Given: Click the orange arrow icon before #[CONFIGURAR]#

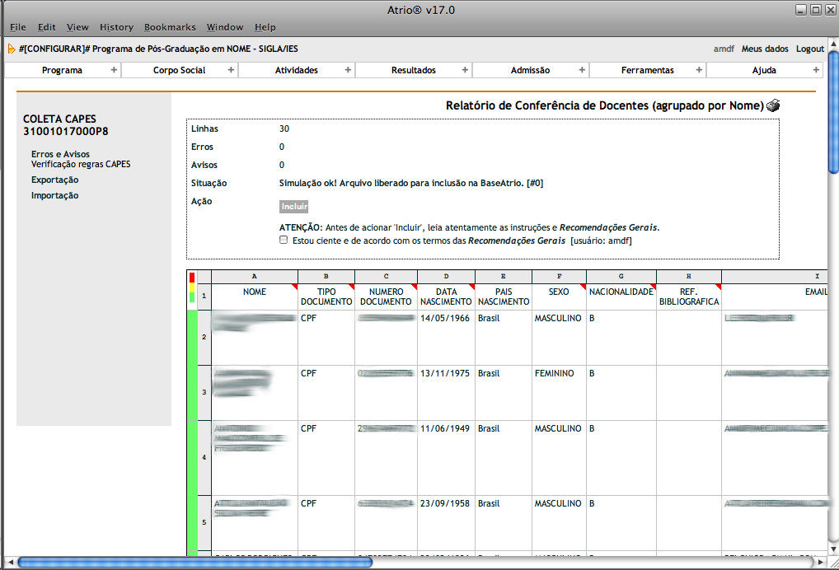Looking at the screenshot, I should pyautogui.click(x=12, y=49).
